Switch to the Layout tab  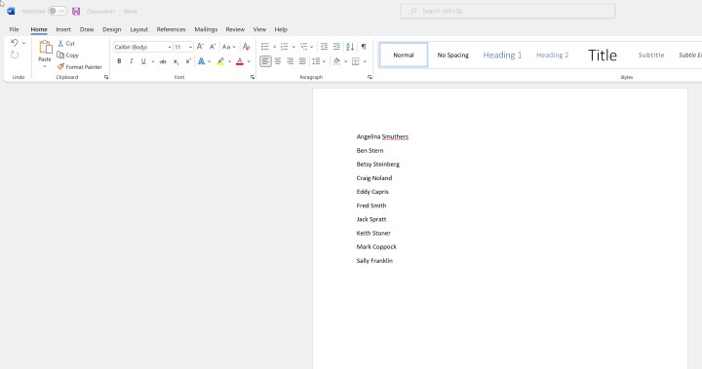pyautogui.click(x=138, y=29)
